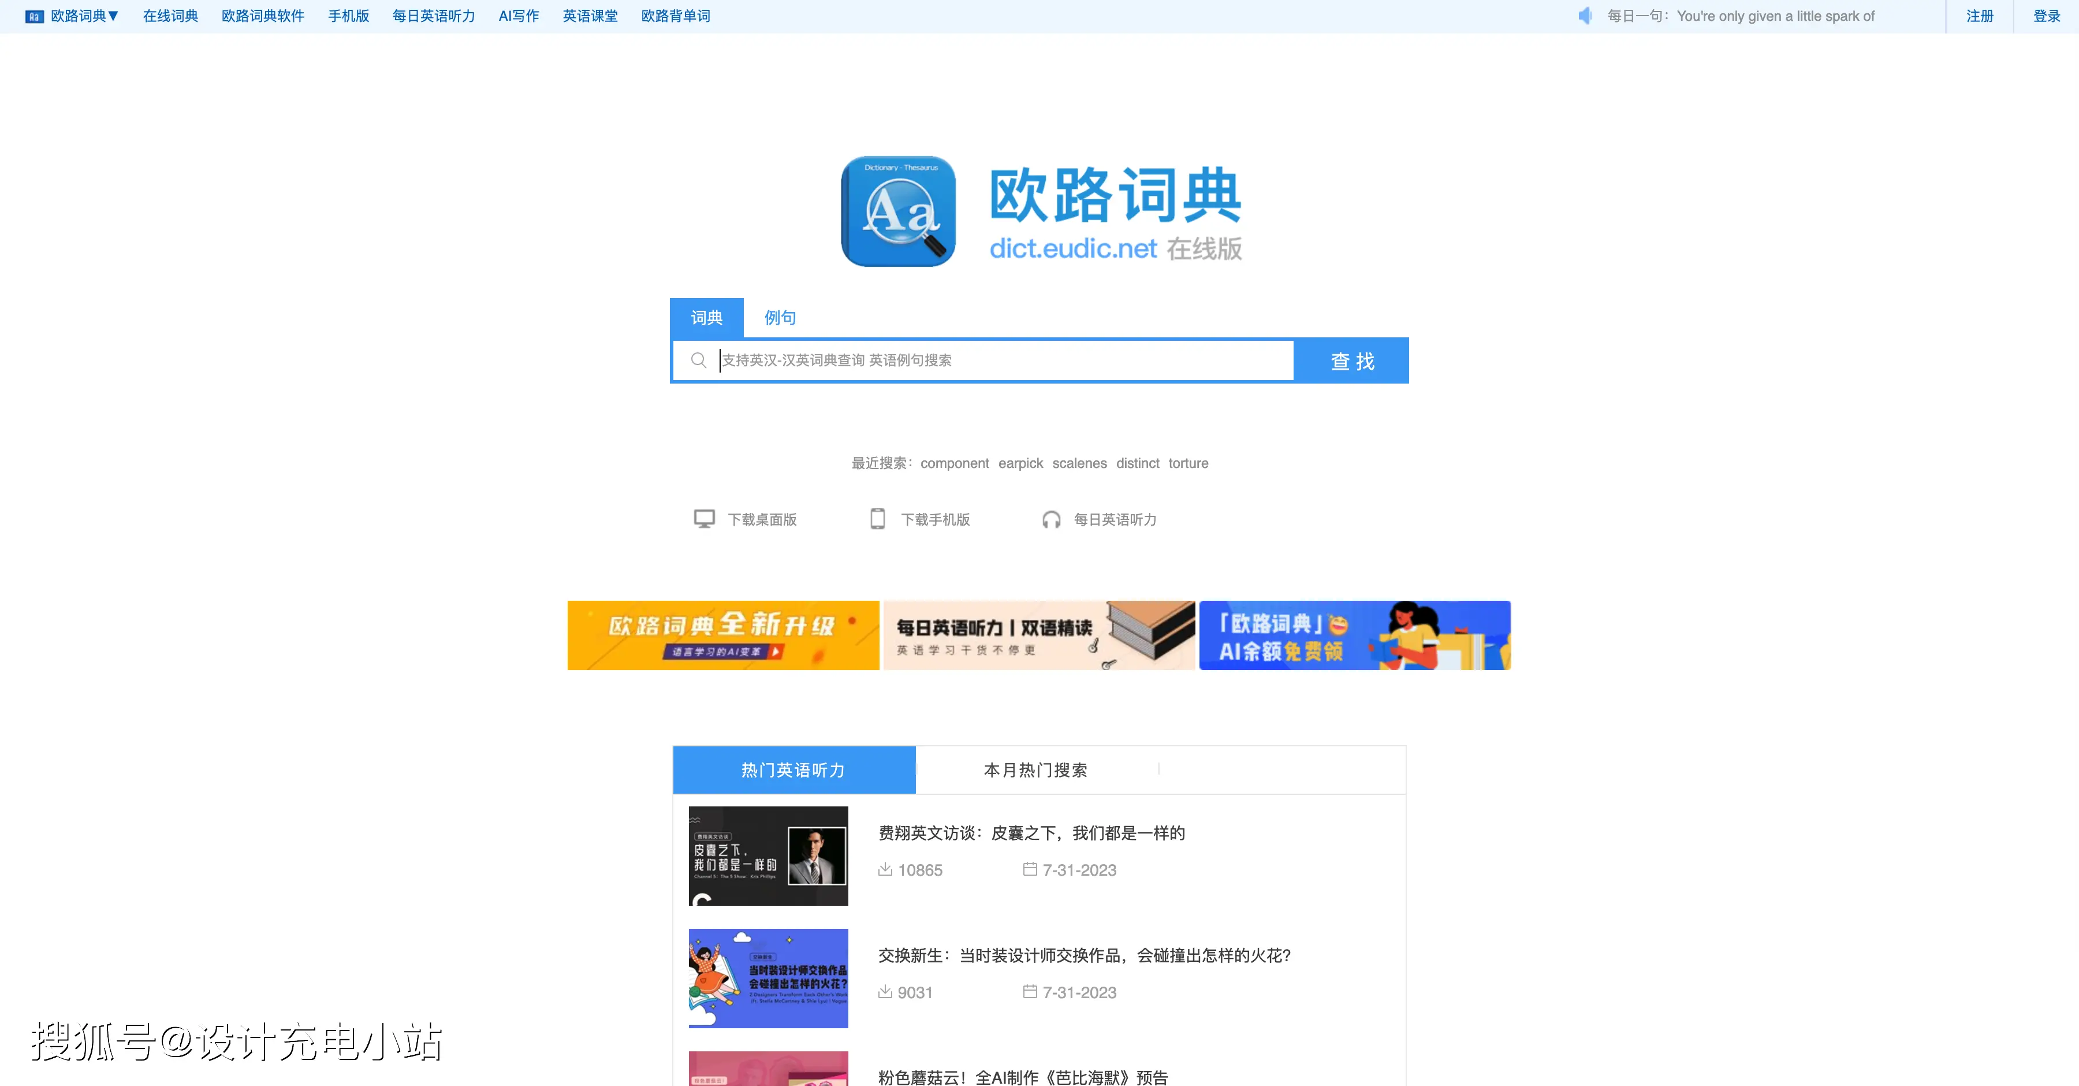Open the 费翔英文访谈 thumbnail image

[768, 856]
